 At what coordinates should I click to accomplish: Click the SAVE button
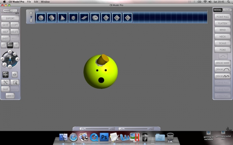pyautogui.click(x=5, y=25)
